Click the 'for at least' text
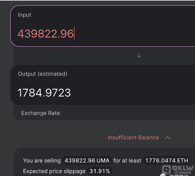Image resolution: width=195 pixels, height=176 pixels. point(127,161)
